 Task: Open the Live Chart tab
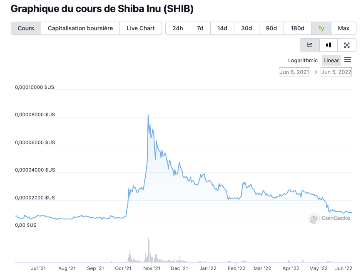tap(141, 28)
